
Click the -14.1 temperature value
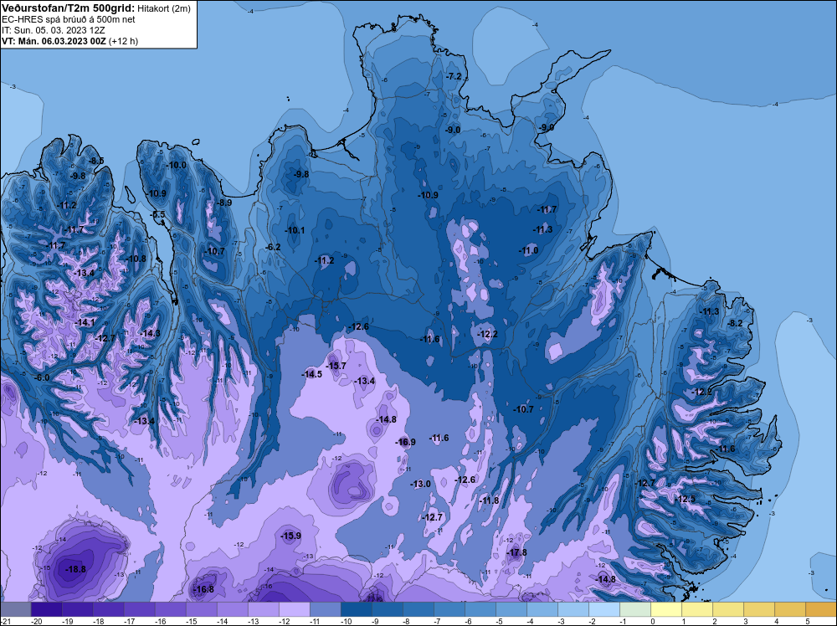[x=85, y=322]
